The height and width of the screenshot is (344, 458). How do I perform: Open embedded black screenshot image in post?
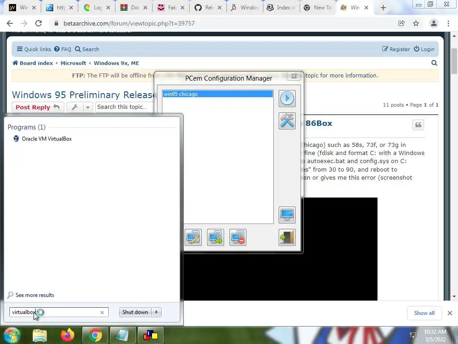(340, 249)
